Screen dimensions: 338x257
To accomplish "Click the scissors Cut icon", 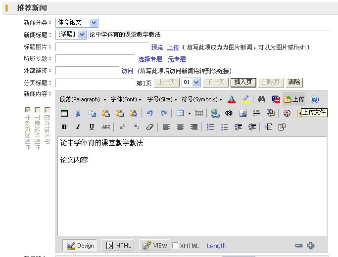I will pyautogui.click(x=78, y=113).
